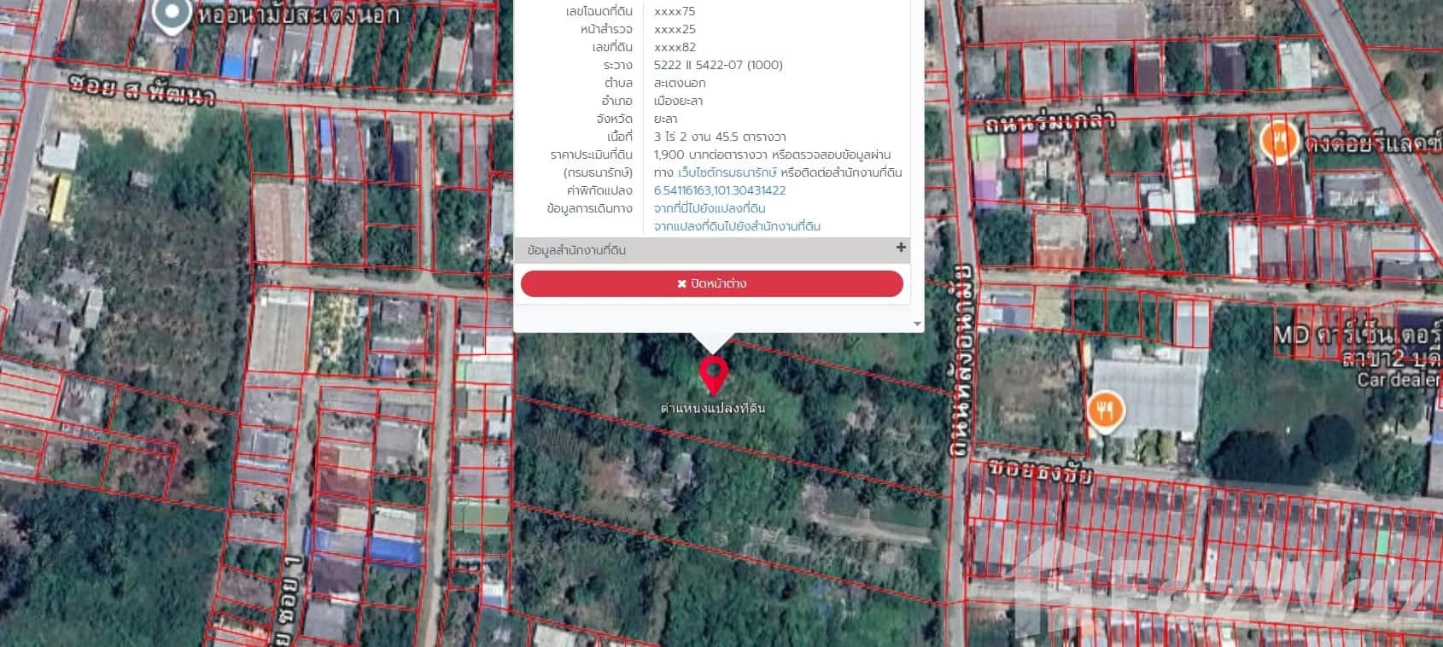Image resolution: width=1443 pixels, height=647 pixels.
Task: Visit the เว็บไซต์กรมธนารักษ์ link
Action: click(x=727, y=172)
